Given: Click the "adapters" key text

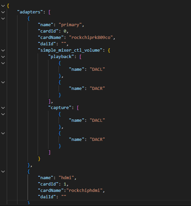Looking at the screenshot, I should 30,12.
